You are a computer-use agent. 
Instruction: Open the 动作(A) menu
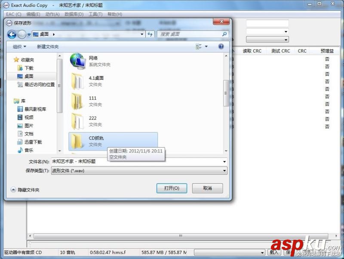(52, 14)
